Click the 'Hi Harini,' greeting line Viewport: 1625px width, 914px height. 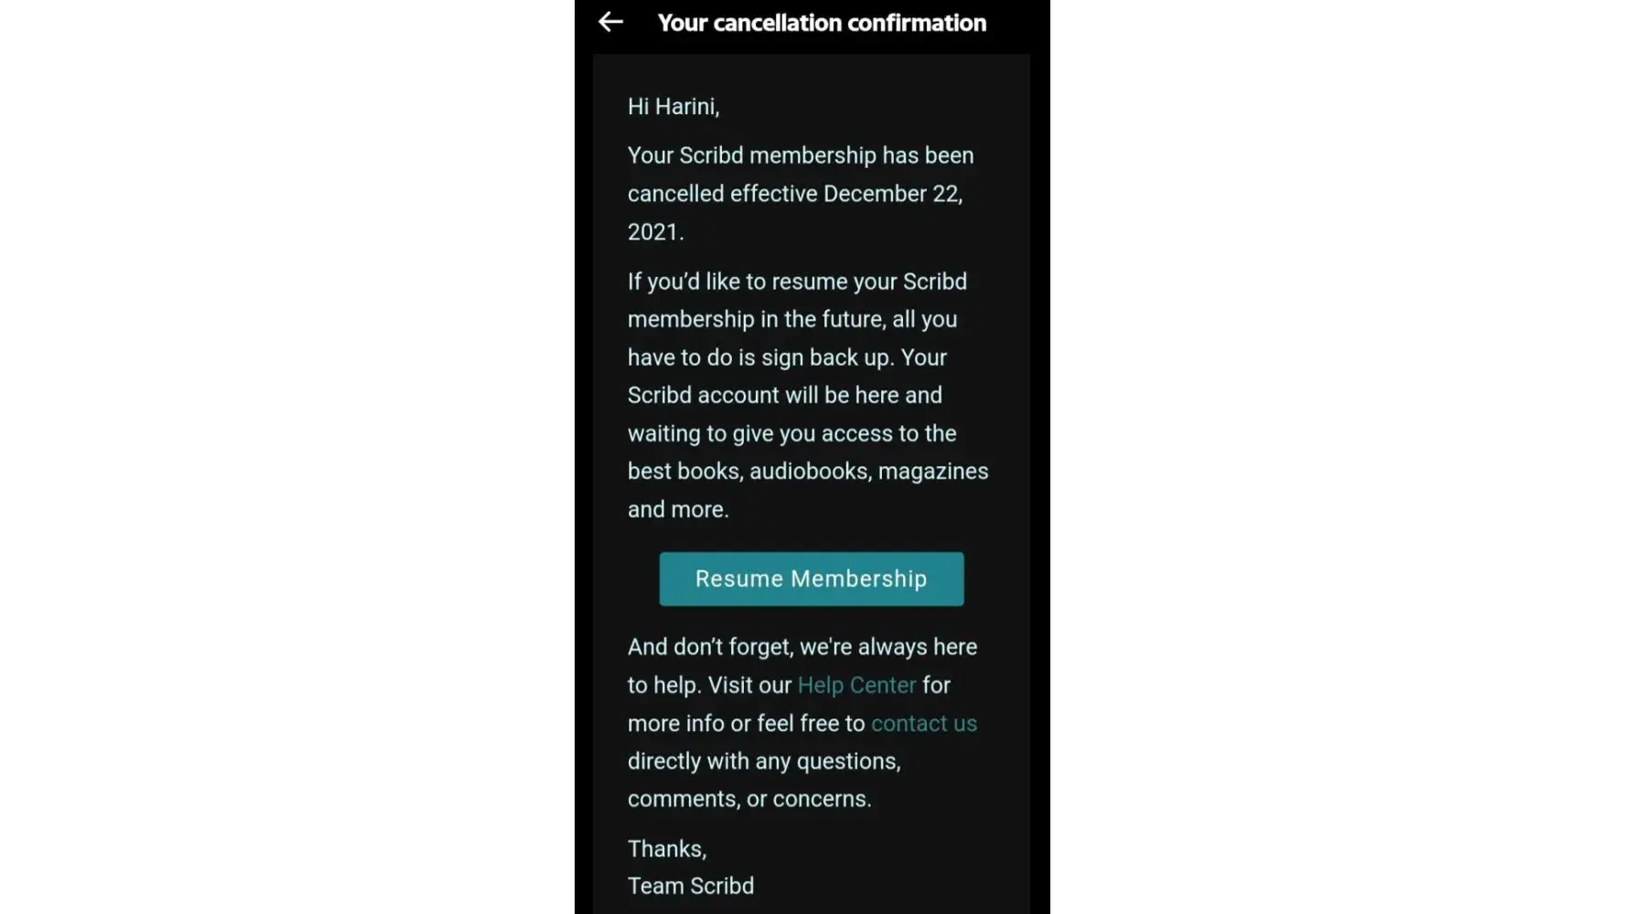tap(674, 107)
